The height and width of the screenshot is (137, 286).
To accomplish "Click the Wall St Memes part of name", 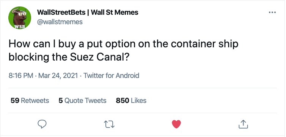I will click(x=115, y=12).
